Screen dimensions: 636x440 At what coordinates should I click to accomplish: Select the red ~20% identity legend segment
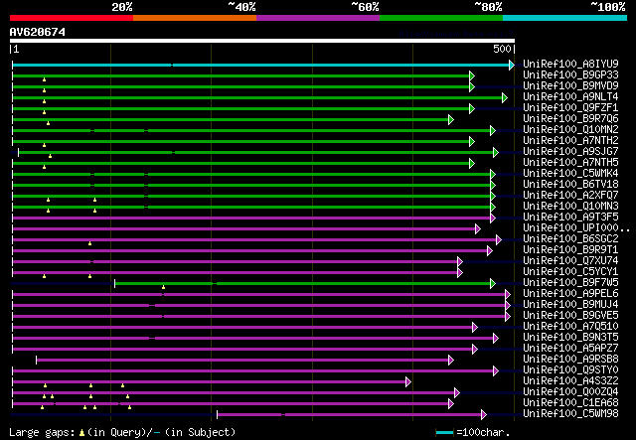(x=70, y=18)
